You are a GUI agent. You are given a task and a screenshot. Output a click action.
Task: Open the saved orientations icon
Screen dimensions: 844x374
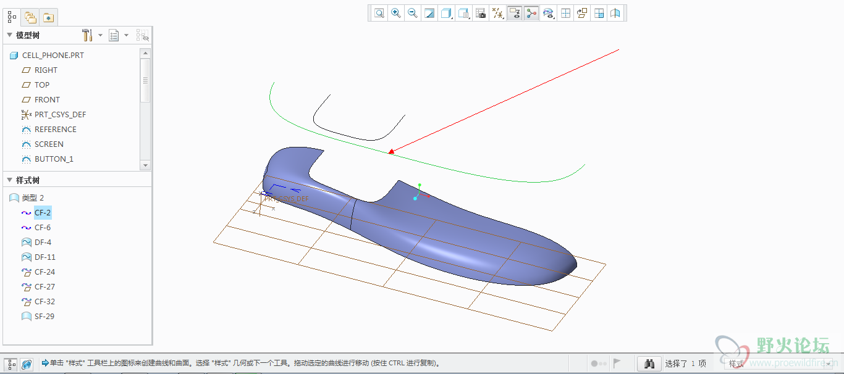pyautogui.click(x=463, y=13)
